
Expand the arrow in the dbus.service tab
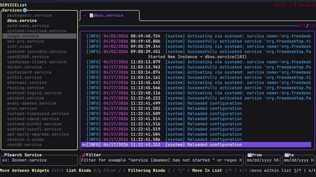[85, 15]
